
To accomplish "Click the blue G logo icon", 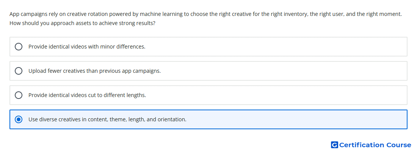I will (334, 145).
